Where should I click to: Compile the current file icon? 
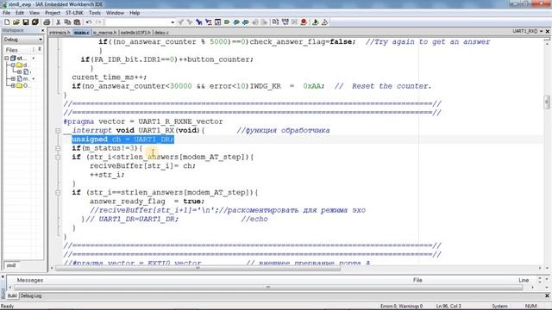click(276, 22)
